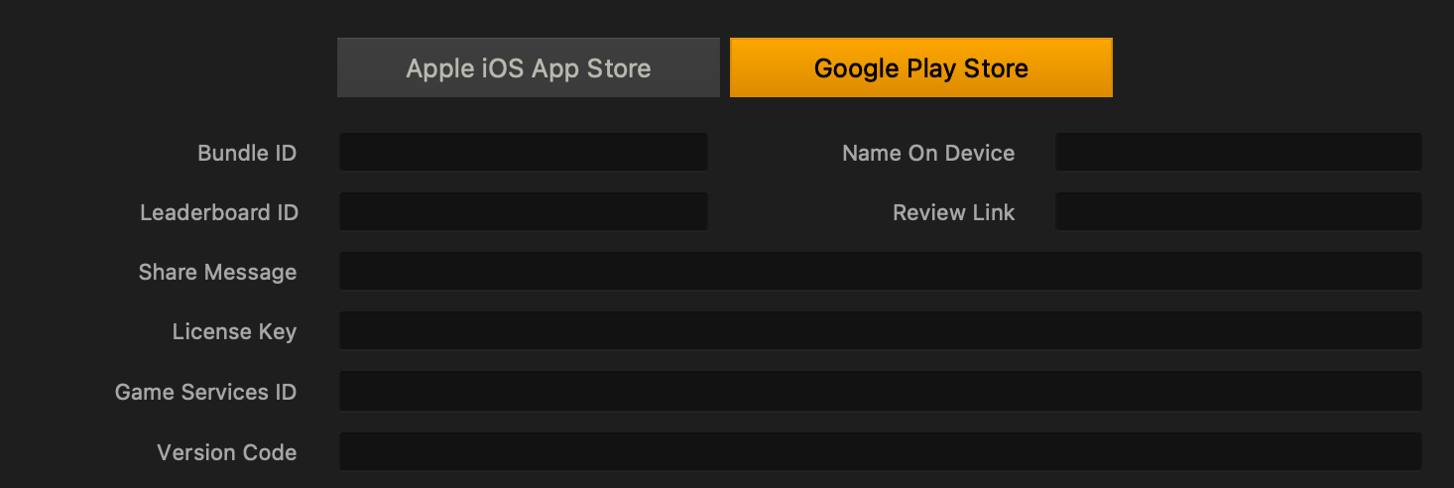Click the "Share Message" label text
1454x488 pixels.
217,272
